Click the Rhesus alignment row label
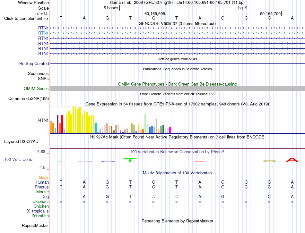305x233 pixels. click(x=42, y=187)
